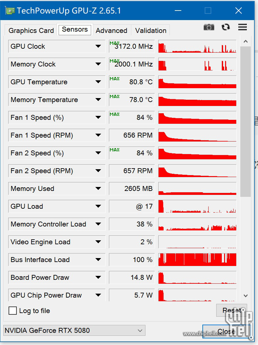Click the GPU Load value field
This screenshot has height=345, width=258.
coord(132,206)
